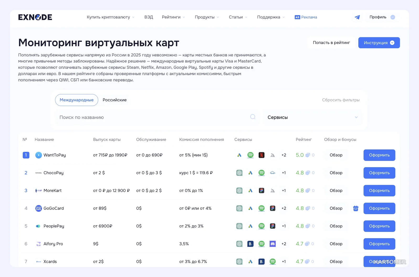Viewport: 419px width, 277px height.
Task: Expand the Статьи dropdown menu
Action: pos(238,17)
